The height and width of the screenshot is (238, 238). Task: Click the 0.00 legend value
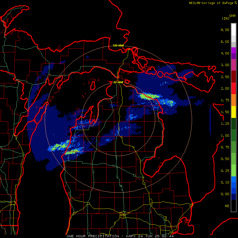click(x=225, y=194)
